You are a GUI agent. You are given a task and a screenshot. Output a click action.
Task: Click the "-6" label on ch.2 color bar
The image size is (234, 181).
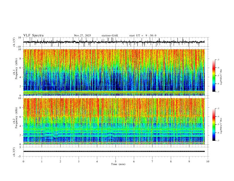(218, 132)
